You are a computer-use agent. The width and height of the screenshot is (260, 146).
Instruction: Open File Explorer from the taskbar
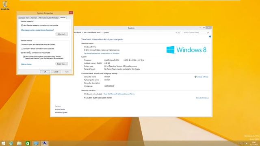[19, 143]
